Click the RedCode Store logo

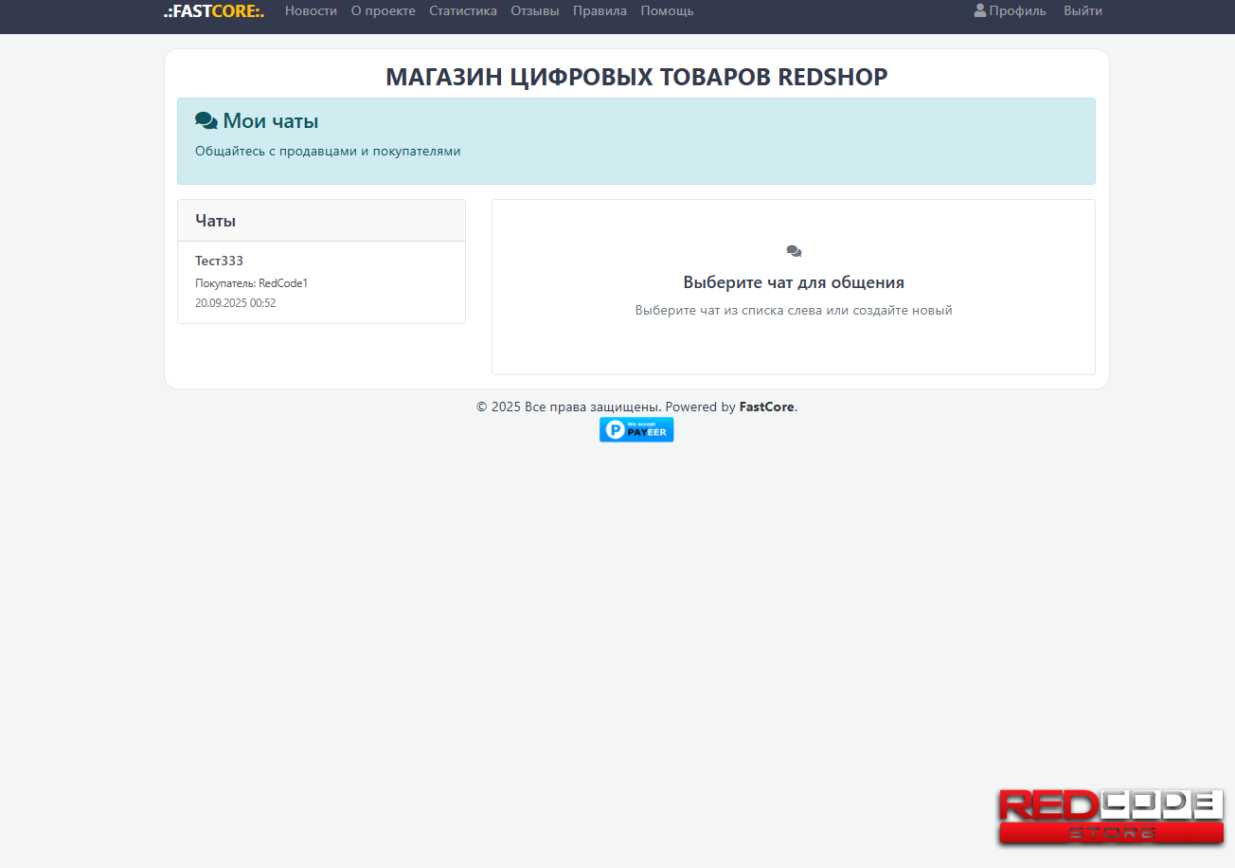[x=1110, y=817]
